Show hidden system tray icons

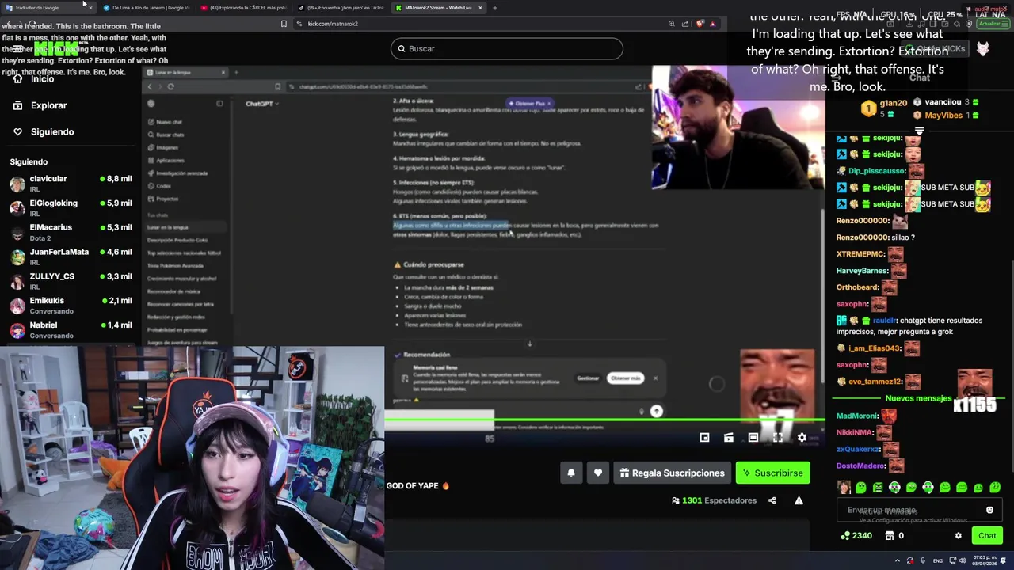(898, 560)
